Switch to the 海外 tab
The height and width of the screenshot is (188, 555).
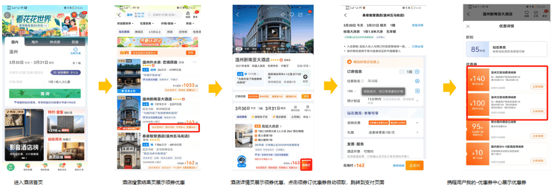35,42
